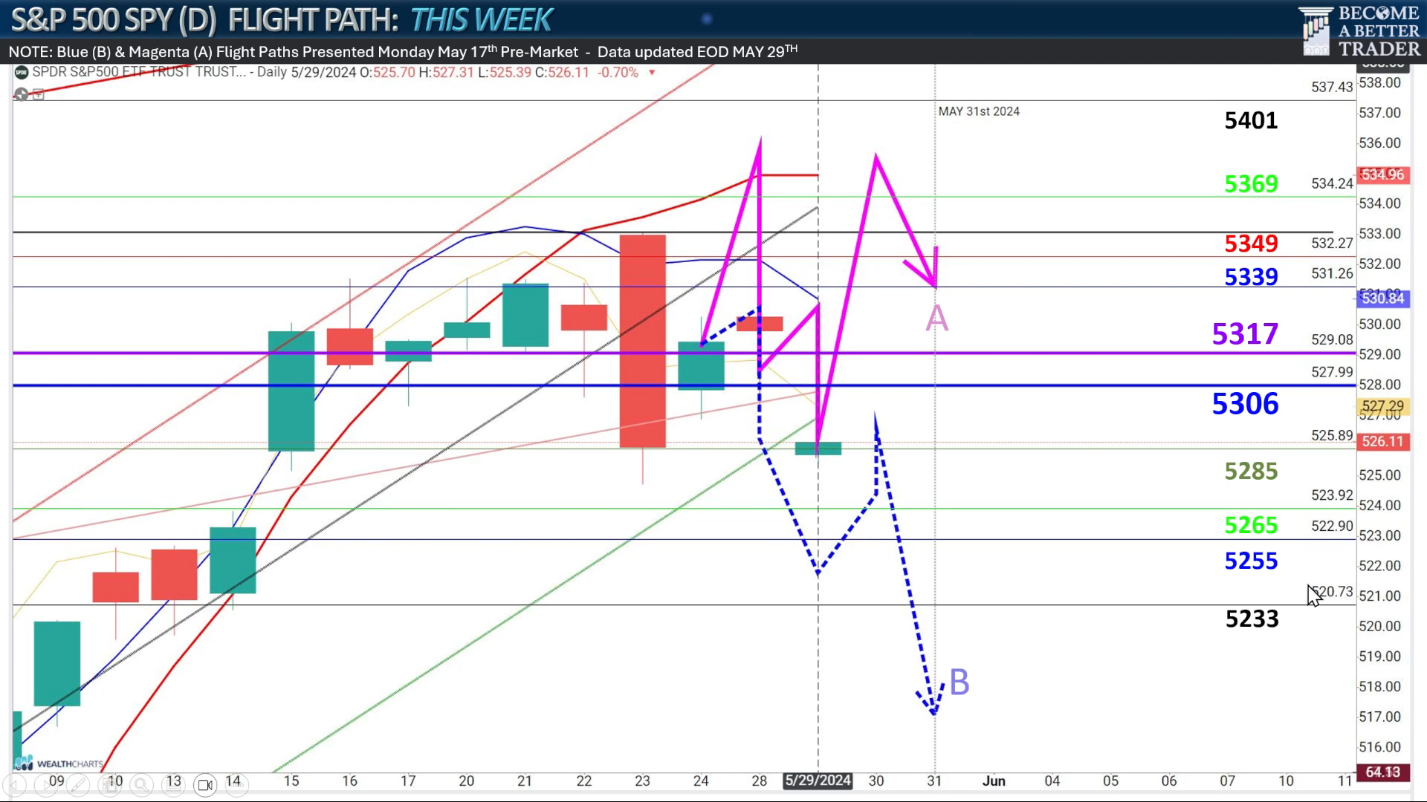
Task: Click the video camera icon
Action: click(x=205, y=785)
